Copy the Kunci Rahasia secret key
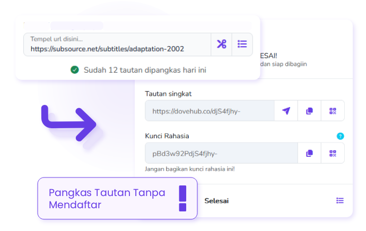The height and width of the screenshot is (231, 366). 309,153
